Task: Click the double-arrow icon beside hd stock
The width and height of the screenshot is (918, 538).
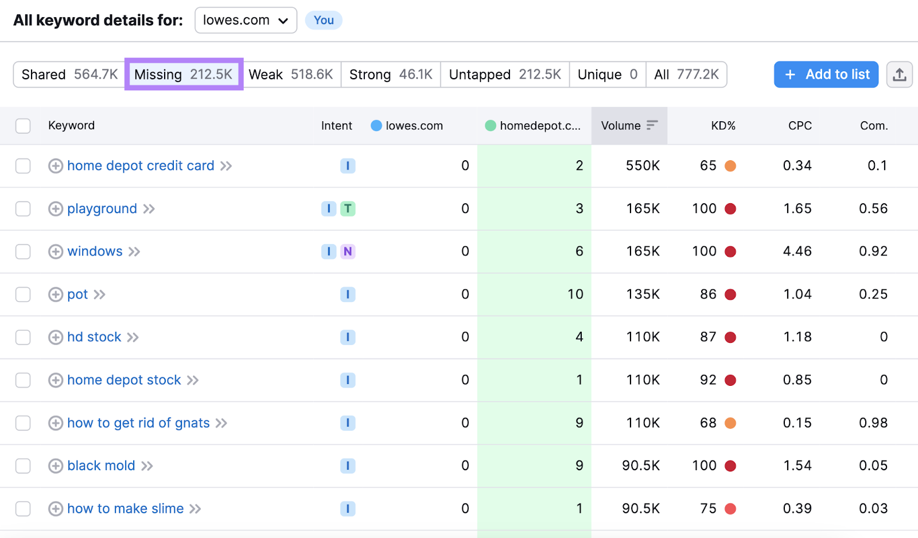Action: coord(133,337)
